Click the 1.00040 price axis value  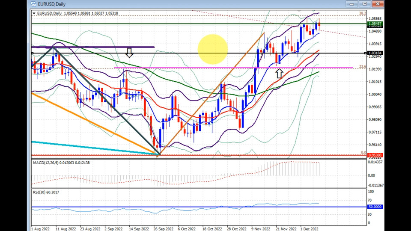[375, 94]
